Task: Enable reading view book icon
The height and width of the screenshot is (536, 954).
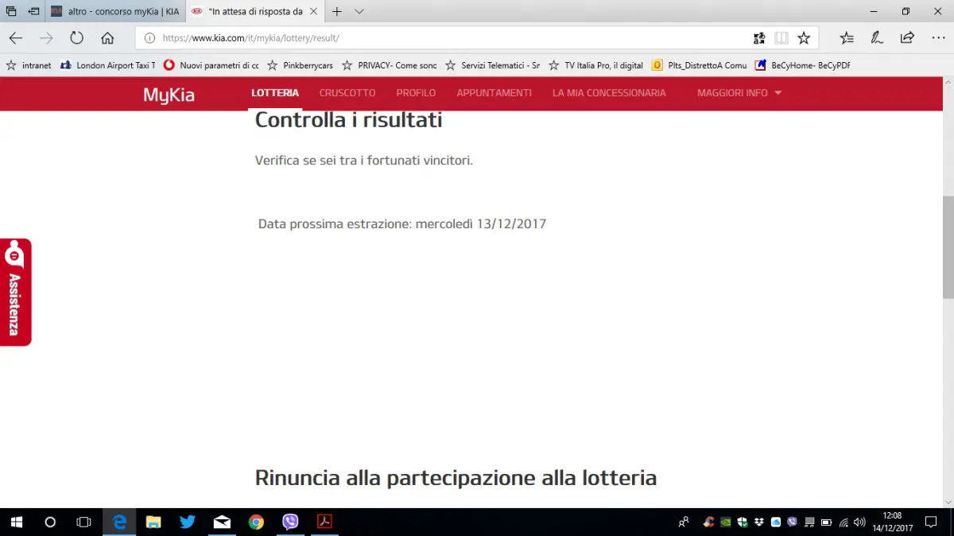Action: coord(781,38)
